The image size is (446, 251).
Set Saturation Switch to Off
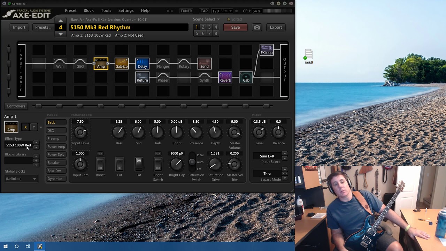(199, 169)
